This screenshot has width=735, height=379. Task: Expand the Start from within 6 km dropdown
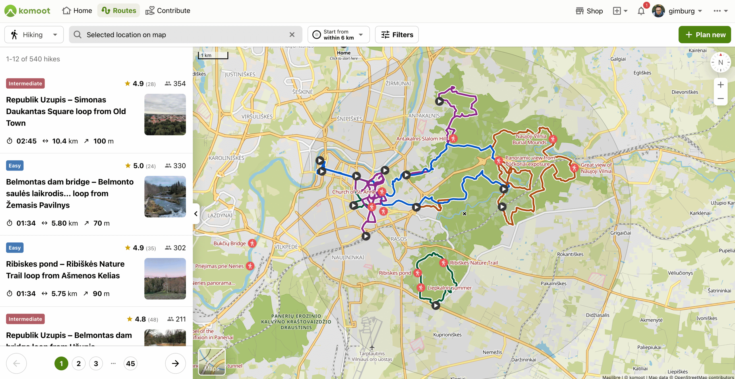(x=338, y=35)
